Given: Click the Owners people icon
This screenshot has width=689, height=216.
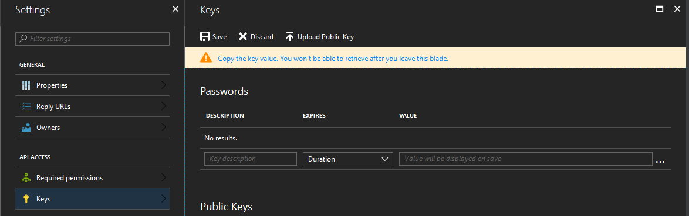Looking at the screenshot, I should point(26,128).
